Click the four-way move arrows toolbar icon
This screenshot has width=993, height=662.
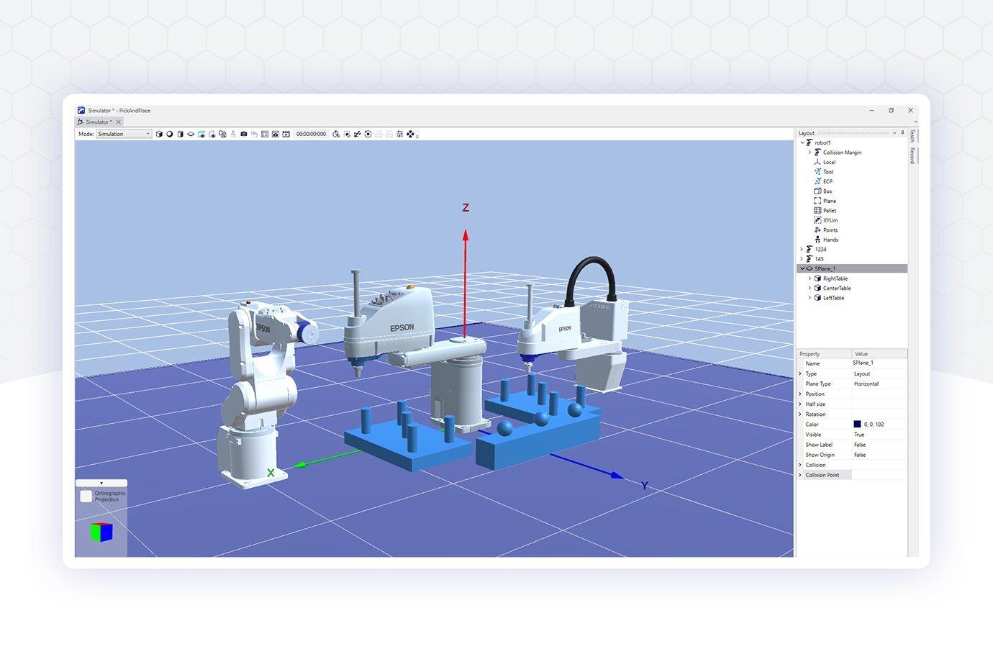pyautogui.click(x=410, y=134)
